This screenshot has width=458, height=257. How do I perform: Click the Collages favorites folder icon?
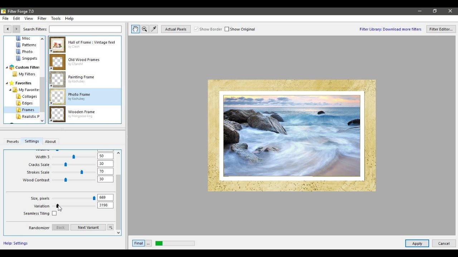pyautogui.click(x=19, y=96)
